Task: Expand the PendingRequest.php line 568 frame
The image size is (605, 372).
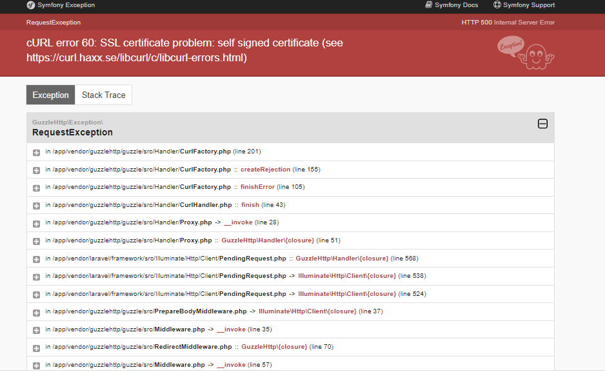Action: click(x=35, y=258)
